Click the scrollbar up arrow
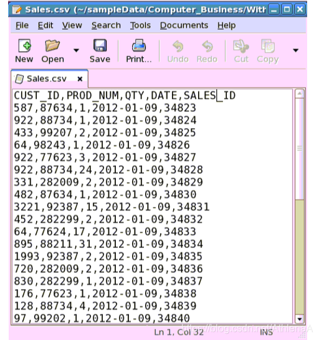The image size is (319, 340). [x=300, y=94]
